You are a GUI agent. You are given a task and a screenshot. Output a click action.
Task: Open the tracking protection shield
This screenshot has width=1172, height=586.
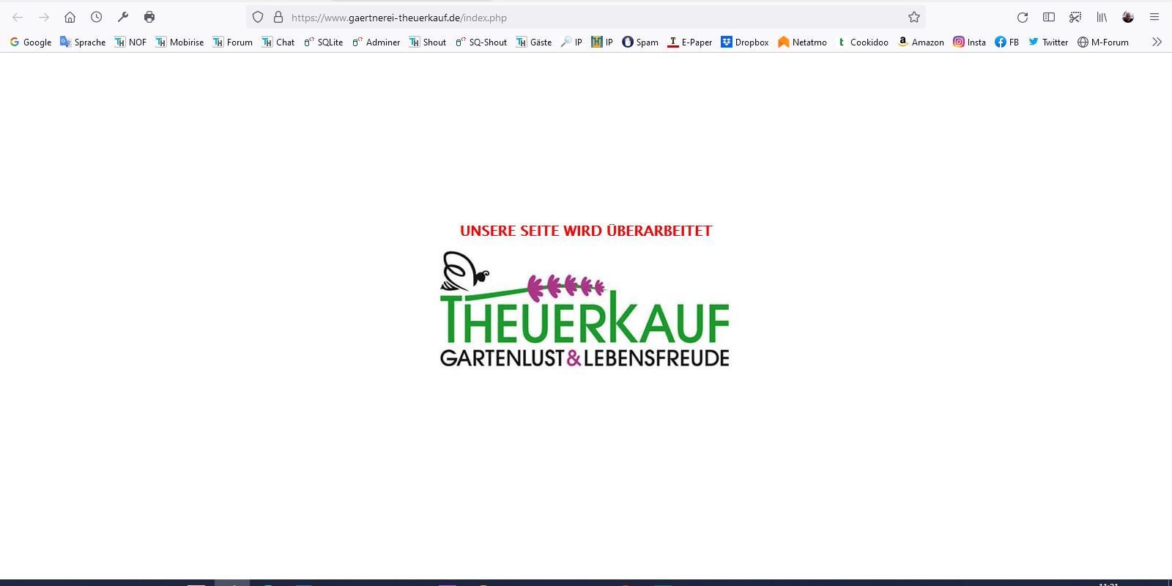pyautogui.click(x=258, y=17)
